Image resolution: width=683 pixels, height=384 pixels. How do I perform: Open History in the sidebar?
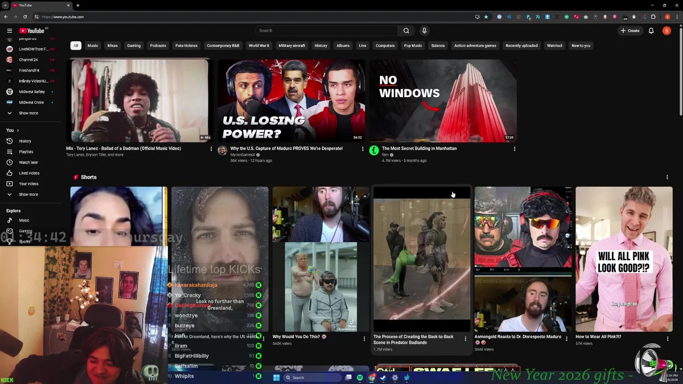[x=25, y=141]
